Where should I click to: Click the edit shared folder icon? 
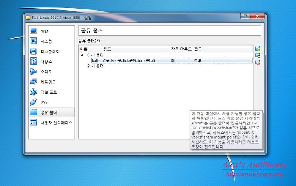coord(258,55)
